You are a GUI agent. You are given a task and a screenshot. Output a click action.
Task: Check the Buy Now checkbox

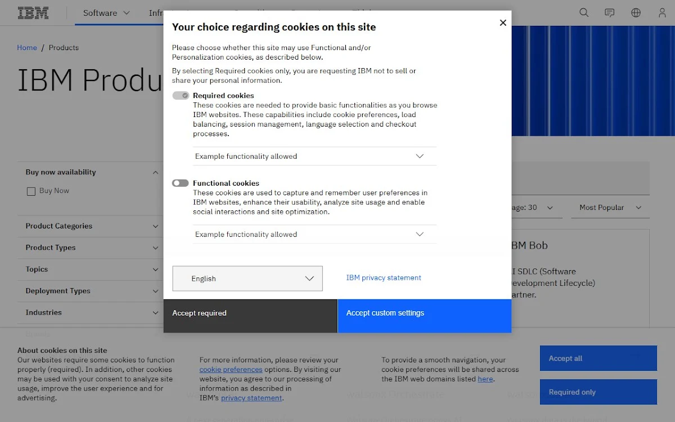31,191
